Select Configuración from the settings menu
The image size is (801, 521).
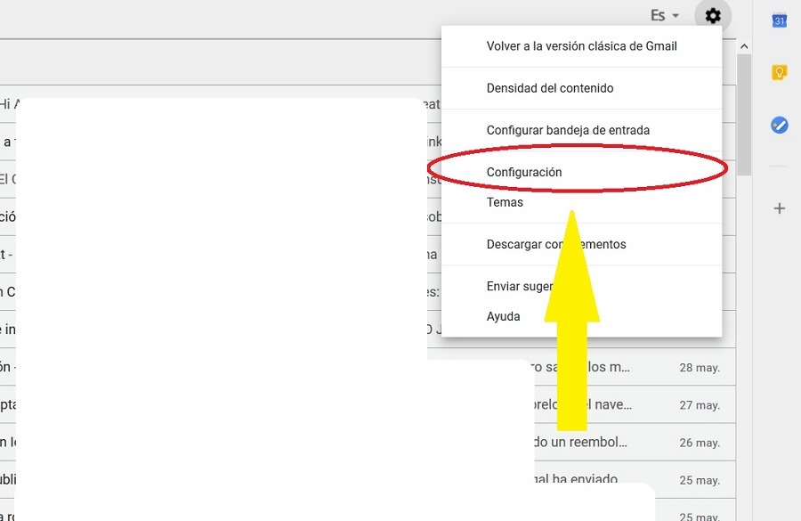(524, 172)
